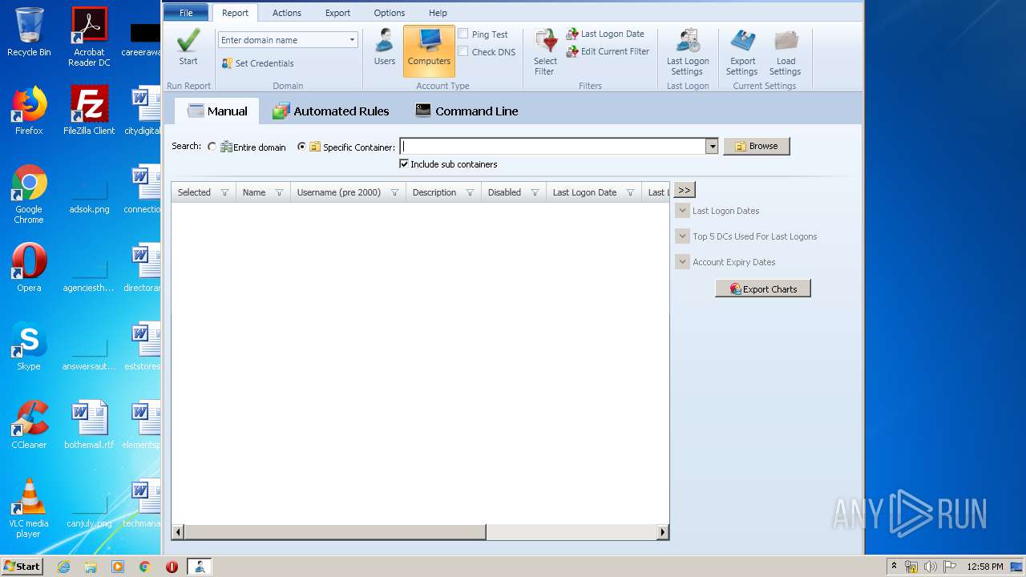Switch to the Report ribbon tab

click(x=236, y=13)
